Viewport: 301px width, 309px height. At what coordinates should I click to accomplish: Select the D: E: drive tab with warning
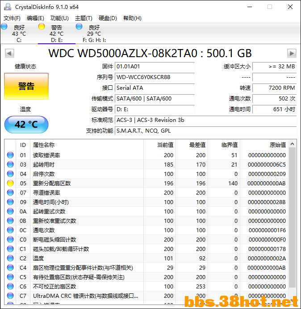pos(57,33)
